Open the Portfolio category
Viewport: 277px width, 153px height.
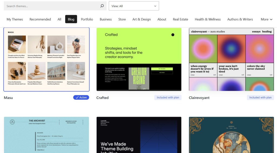tap(87, 19)
